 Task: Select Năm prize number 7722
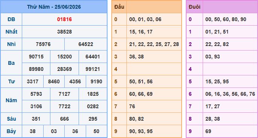(64, 106)
